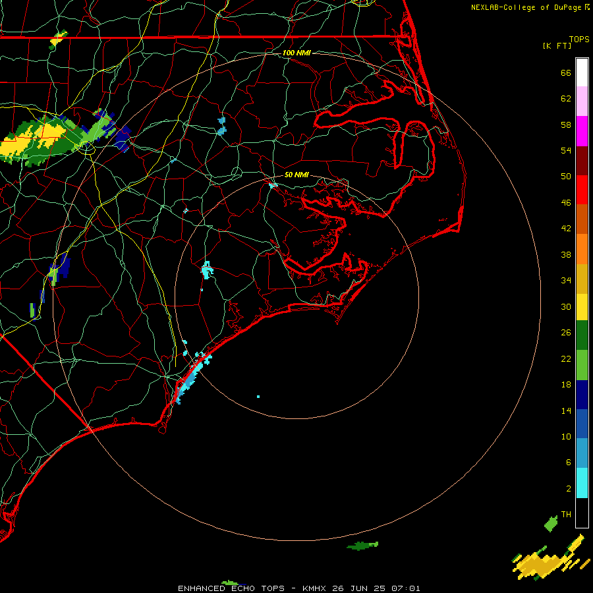Screen dimensions: 593x593
Task: Click the 'TH' legend label
Action: [x=566, y=514]
